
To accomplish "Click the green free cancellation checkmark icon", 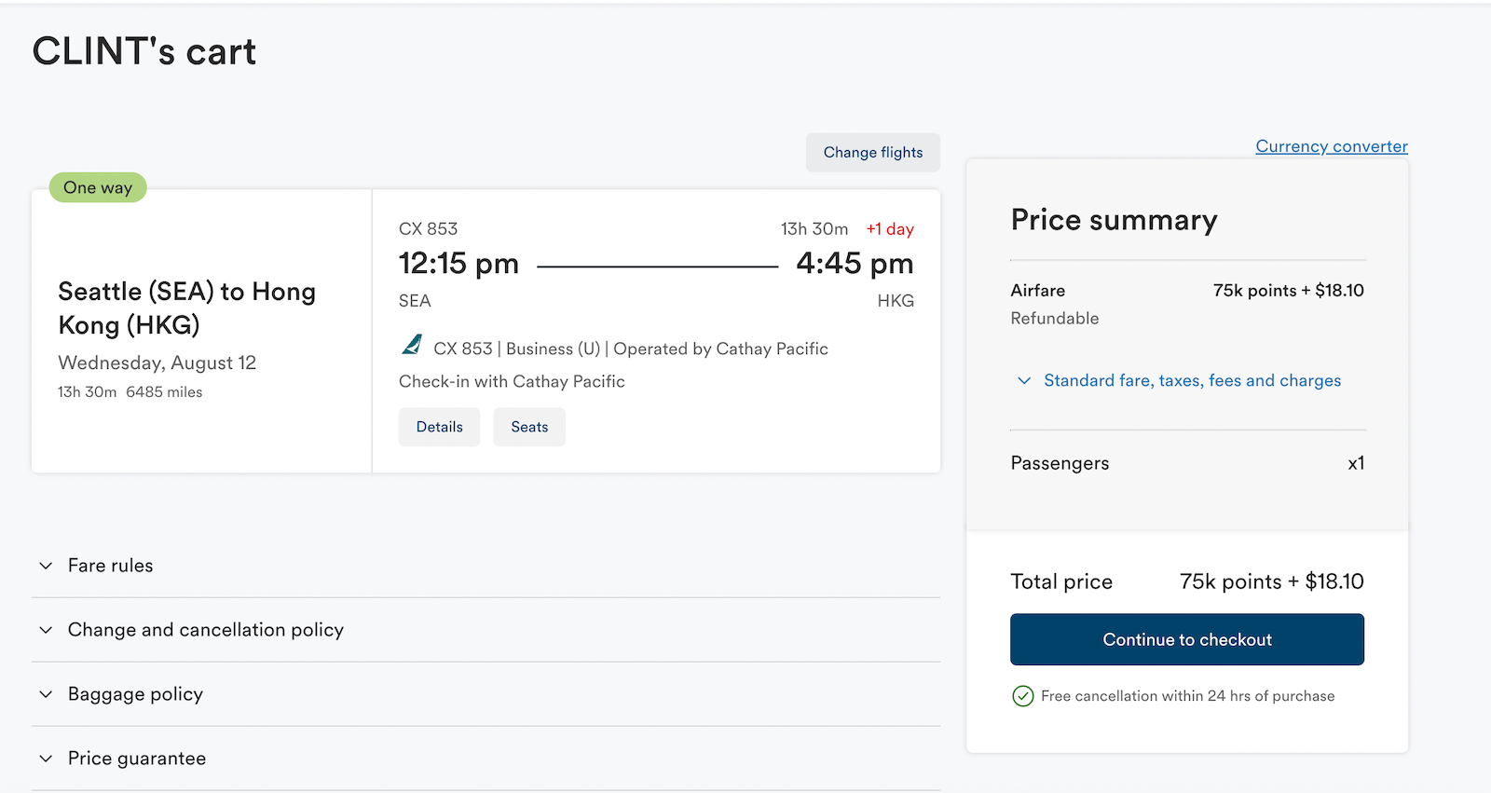I will point(1022,696).
